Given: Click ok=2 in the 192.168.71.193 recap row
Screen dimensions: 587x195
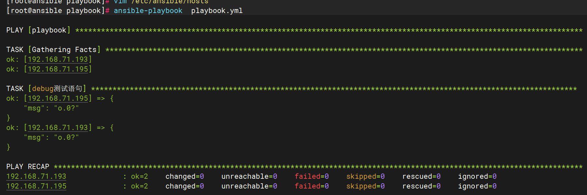Looking at the screenshot, I should [x=139, y=176].
